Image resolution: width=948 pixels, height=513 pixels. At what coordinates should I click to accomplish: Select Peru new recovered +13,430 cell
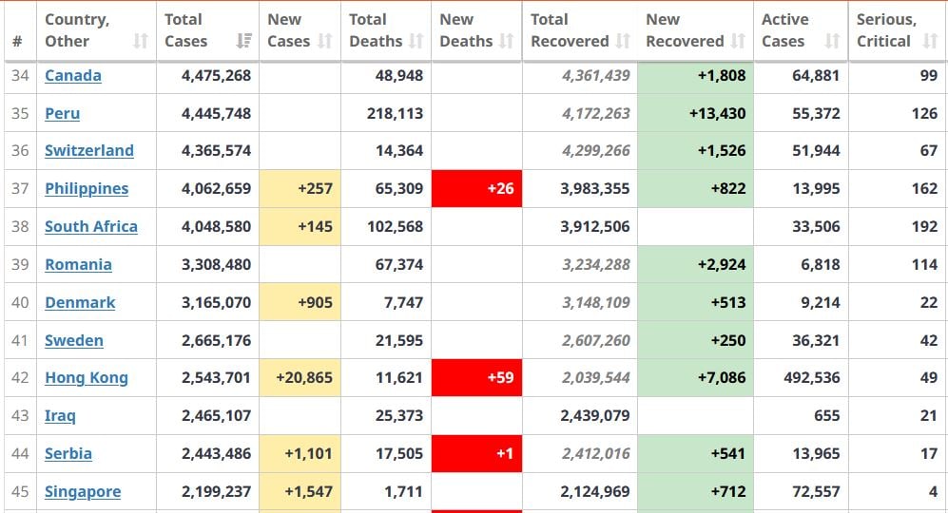click(695, 114)
